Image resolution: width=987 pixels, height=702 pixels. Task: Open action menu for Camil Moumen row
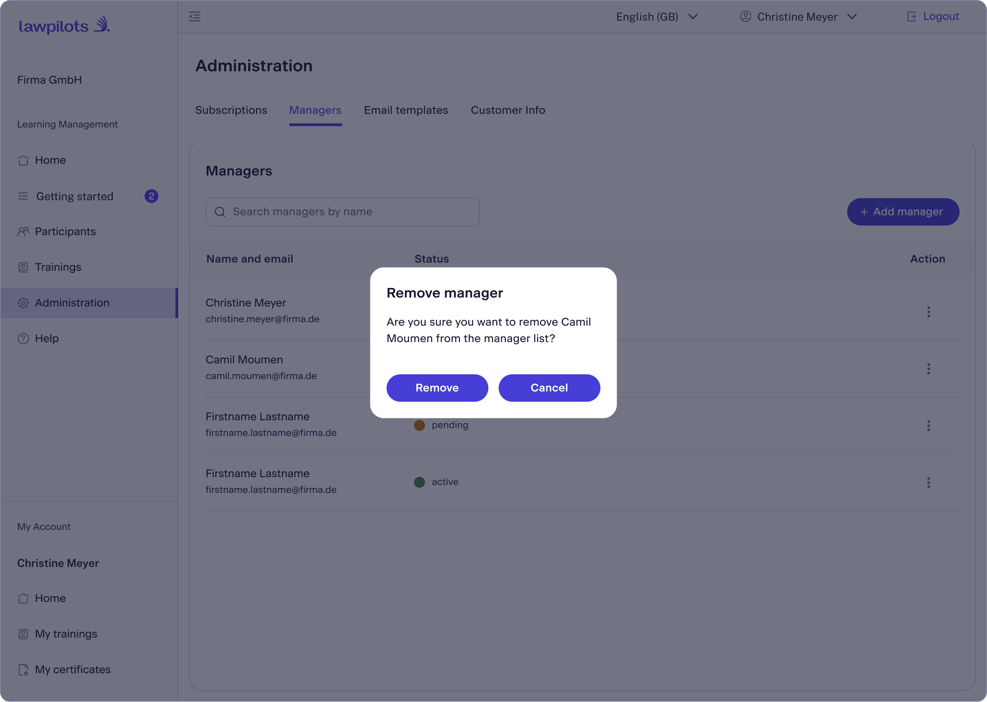[x=928, y=369]
